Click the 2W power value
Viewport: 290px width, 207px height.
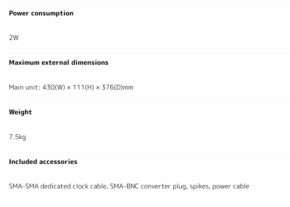(14, 38)
